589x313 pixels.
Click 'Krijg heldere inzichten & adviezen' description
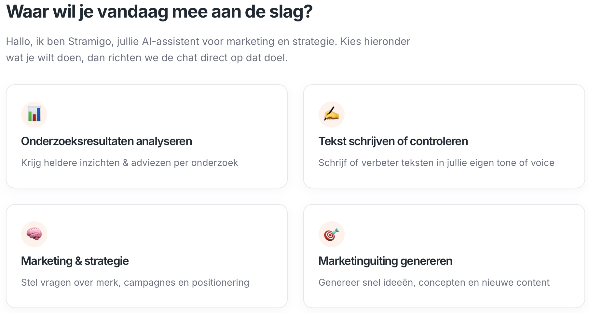click(130, 163)
